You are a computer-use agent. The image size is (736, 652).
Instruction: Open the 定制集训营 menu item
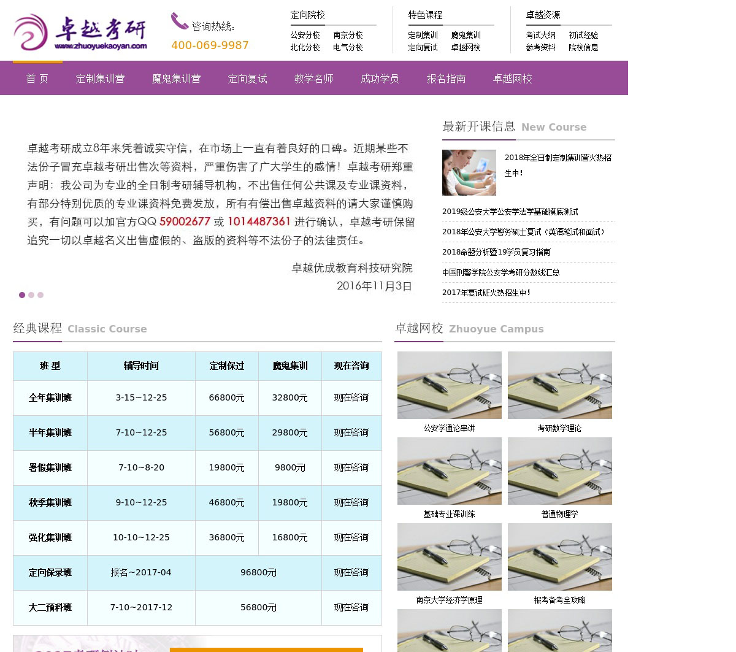coord(100,79)
